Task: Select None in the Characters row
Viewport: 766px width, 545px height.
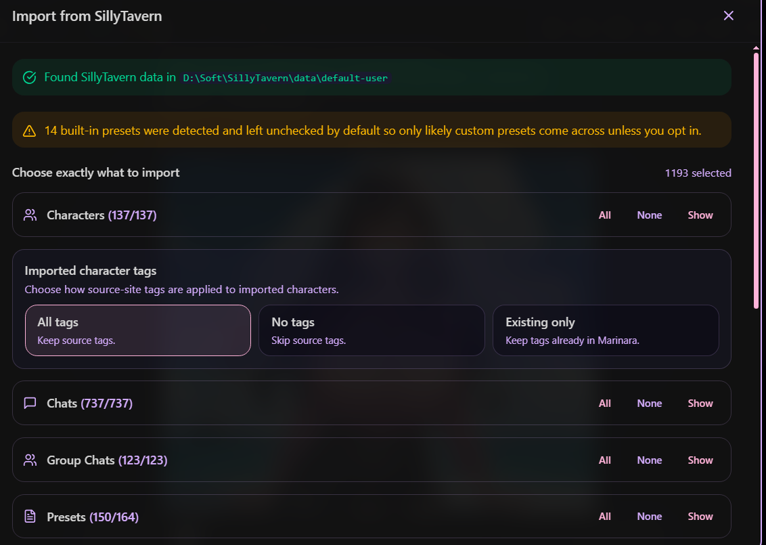Action: tap(649, 215)
